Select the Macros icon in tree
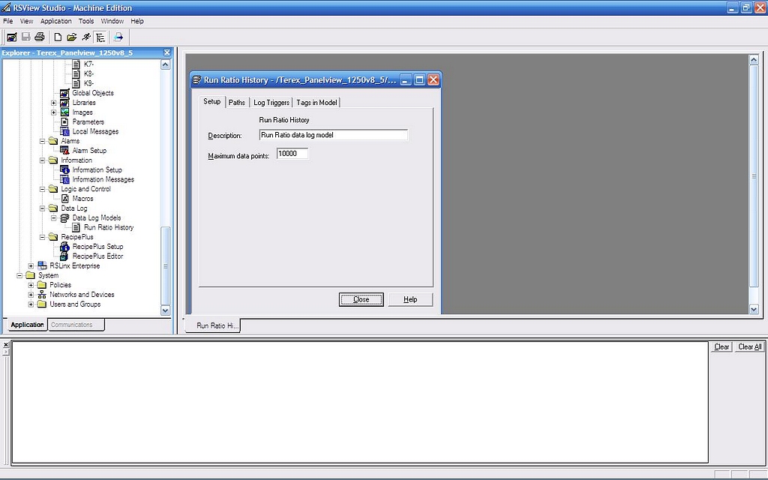Viewport: 768px width, 480px height. (x=64, y=199)
